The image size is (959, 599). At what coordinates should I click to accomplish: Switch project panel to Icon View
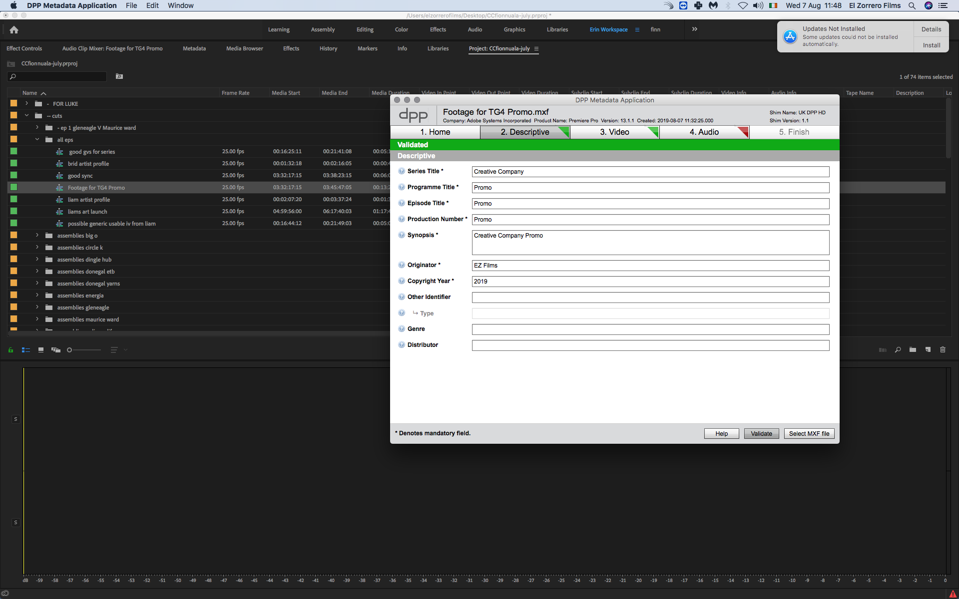(41, 350)
